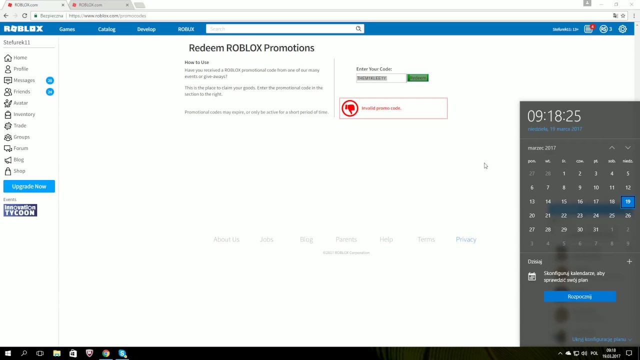Screen dimensions: 640x360
Task: Click the translate page icon in the address bar
Action: pos(615,16)
